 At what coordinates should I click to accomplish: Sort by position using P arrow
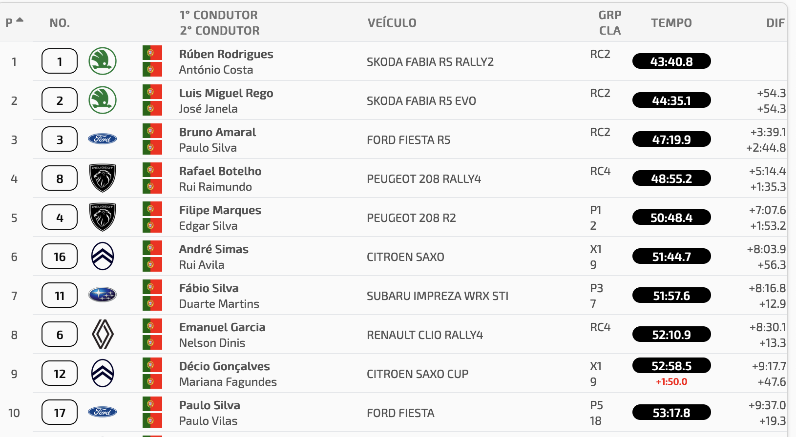(x=14, y=22)
